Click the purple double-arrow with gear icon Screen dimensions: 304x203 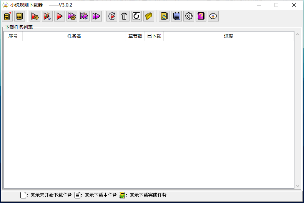(x=72, y=16)
